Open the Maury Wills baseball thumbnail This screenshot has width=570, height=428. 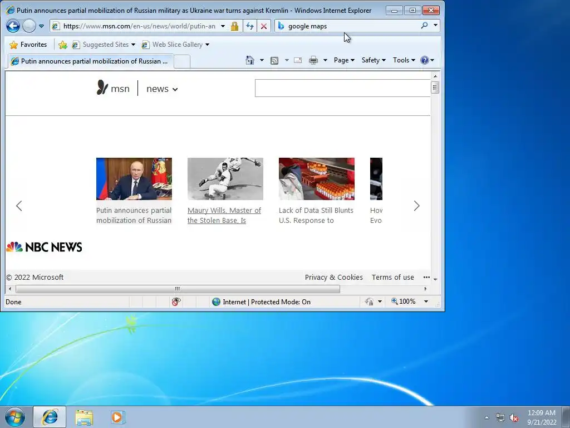(x=225, y=179)
